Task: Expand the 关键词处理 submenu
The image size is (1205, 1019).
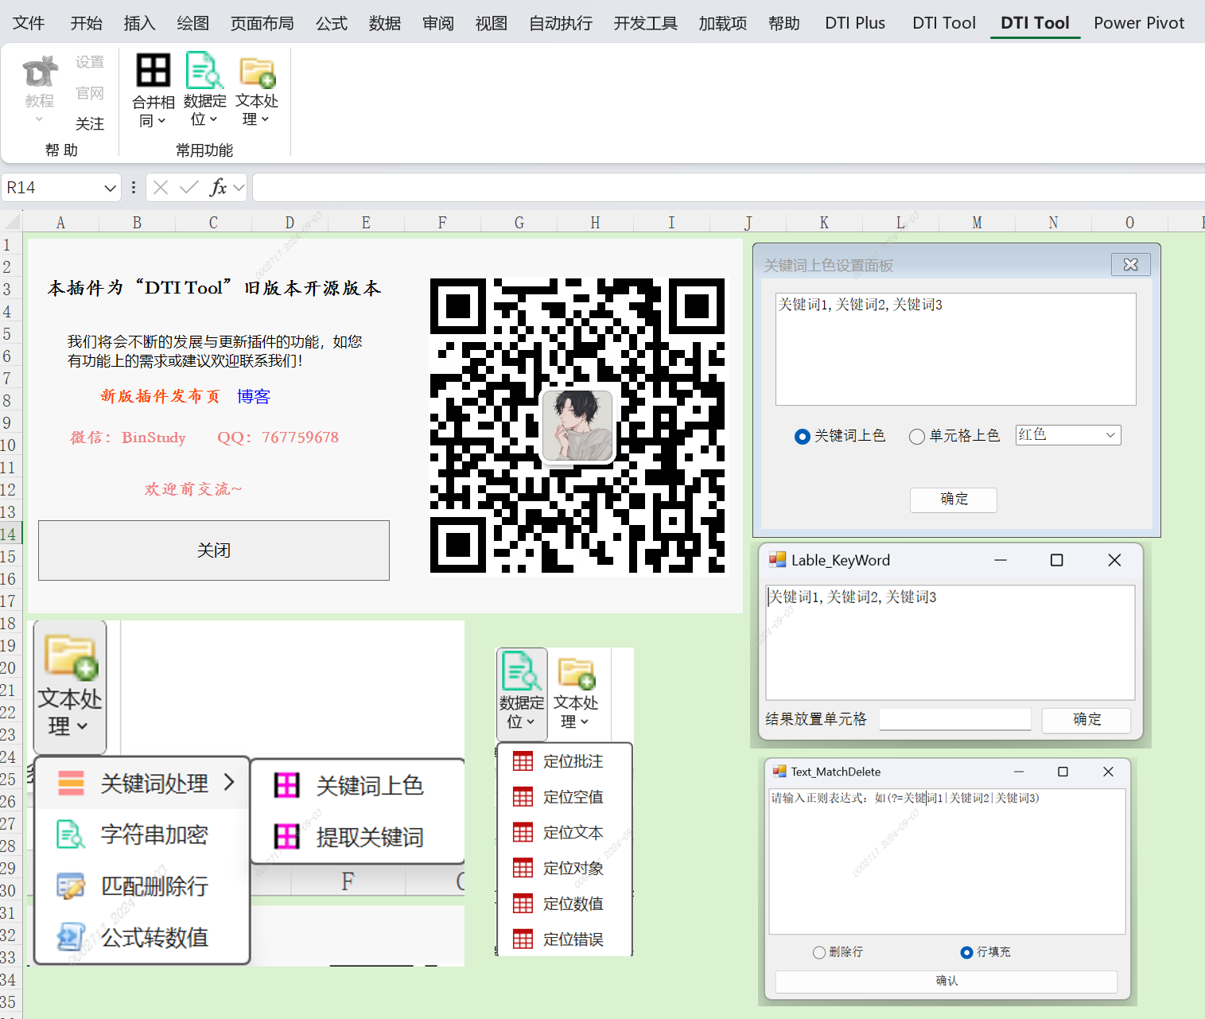Action: click(x=229, y=783)
